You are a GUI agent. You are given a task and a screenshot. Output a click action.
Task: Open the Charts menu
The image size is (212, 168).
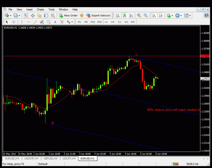(x=40, y=9)
